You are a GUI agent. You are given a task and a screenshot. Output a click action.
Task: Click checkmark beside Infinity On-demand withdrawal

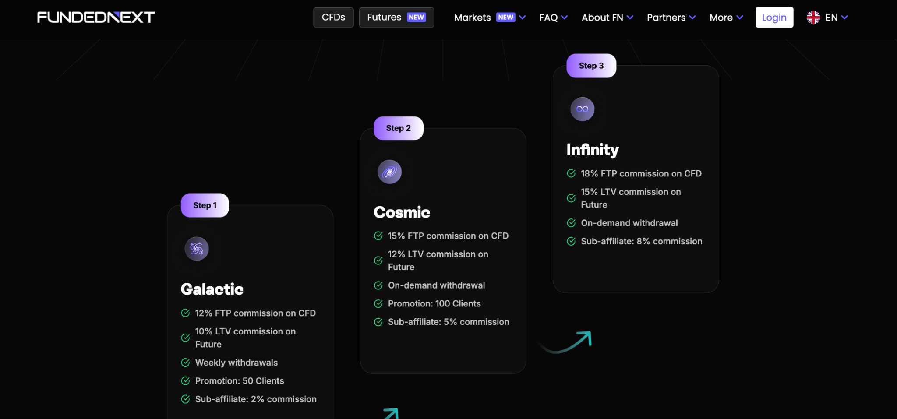click(571, 223)
